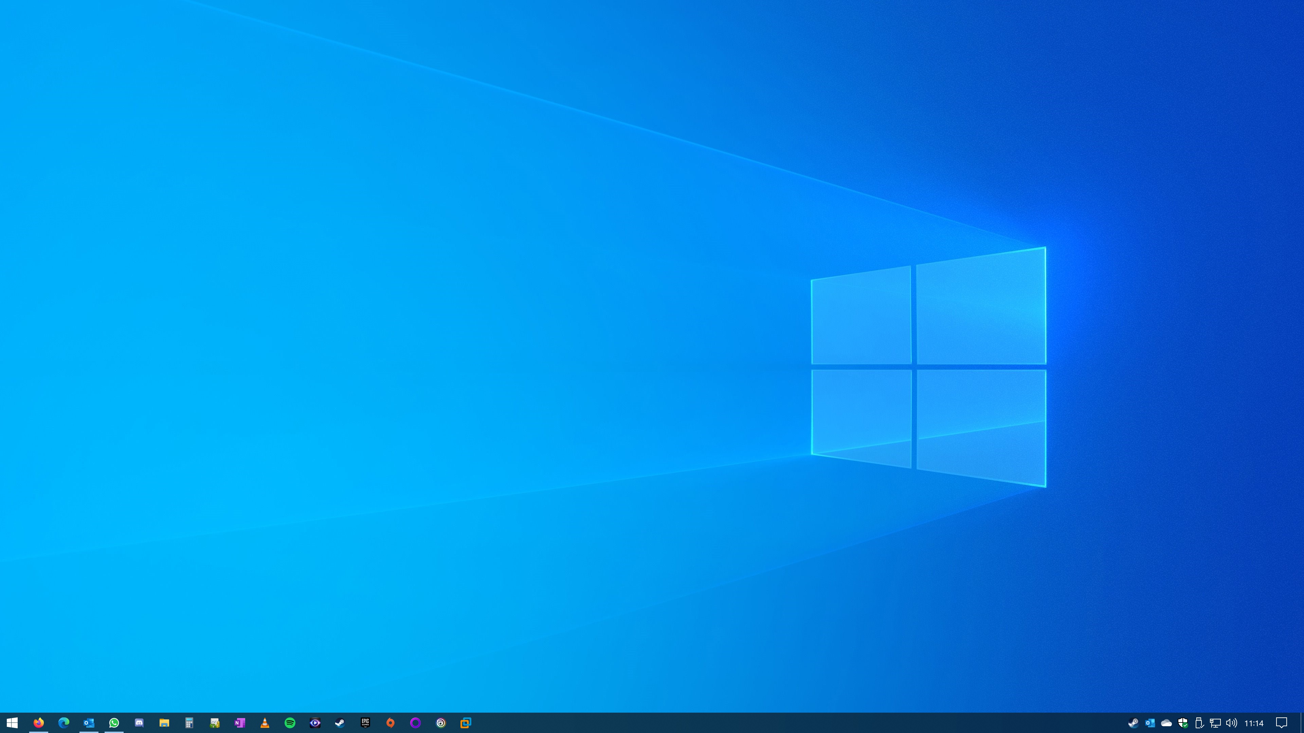Click the OneDrive cloud tray icon
1304x733 pixels.
(x=1166, y=723)
